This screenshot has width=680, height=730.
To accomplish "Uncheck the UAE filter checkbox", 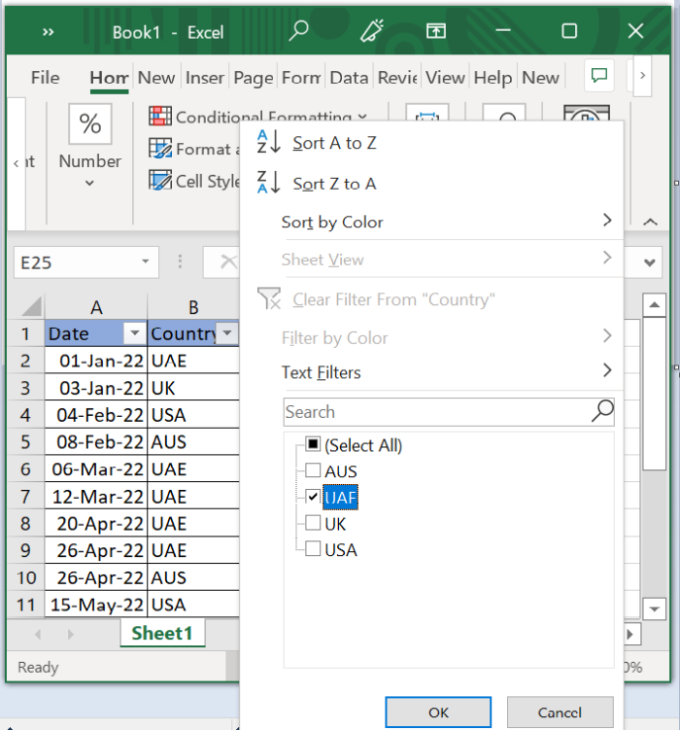I will [x=313, y=497].
